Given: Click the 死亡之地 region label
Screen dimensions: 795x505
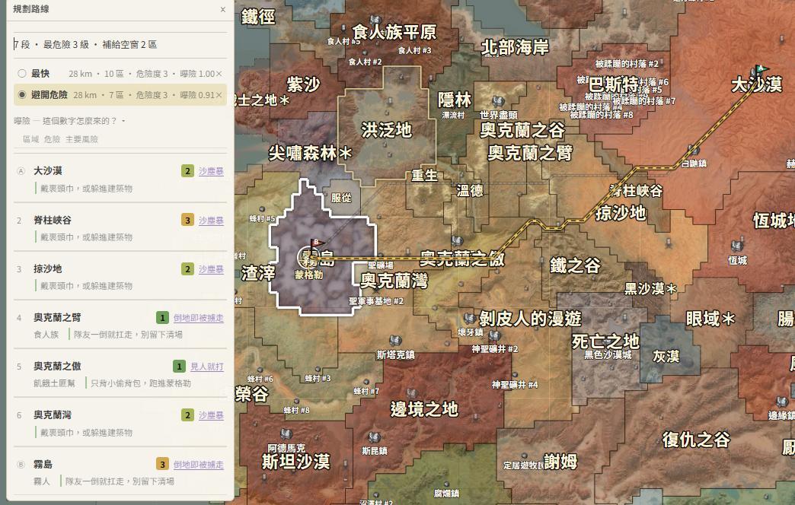Looking at the screenshot, I should point(605,341).
